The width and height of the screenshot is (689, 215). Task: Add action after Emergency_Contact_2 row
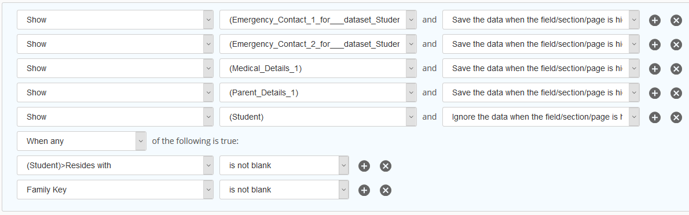coord(655,45)
